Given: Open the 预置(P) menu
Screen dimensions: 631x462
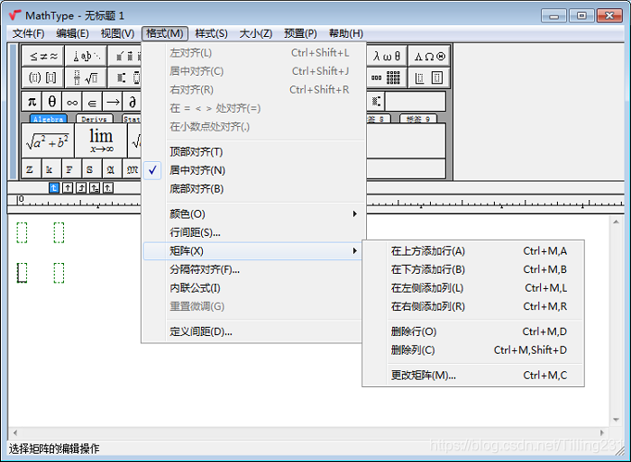Looking at the screenshot, I should (300, 33).
